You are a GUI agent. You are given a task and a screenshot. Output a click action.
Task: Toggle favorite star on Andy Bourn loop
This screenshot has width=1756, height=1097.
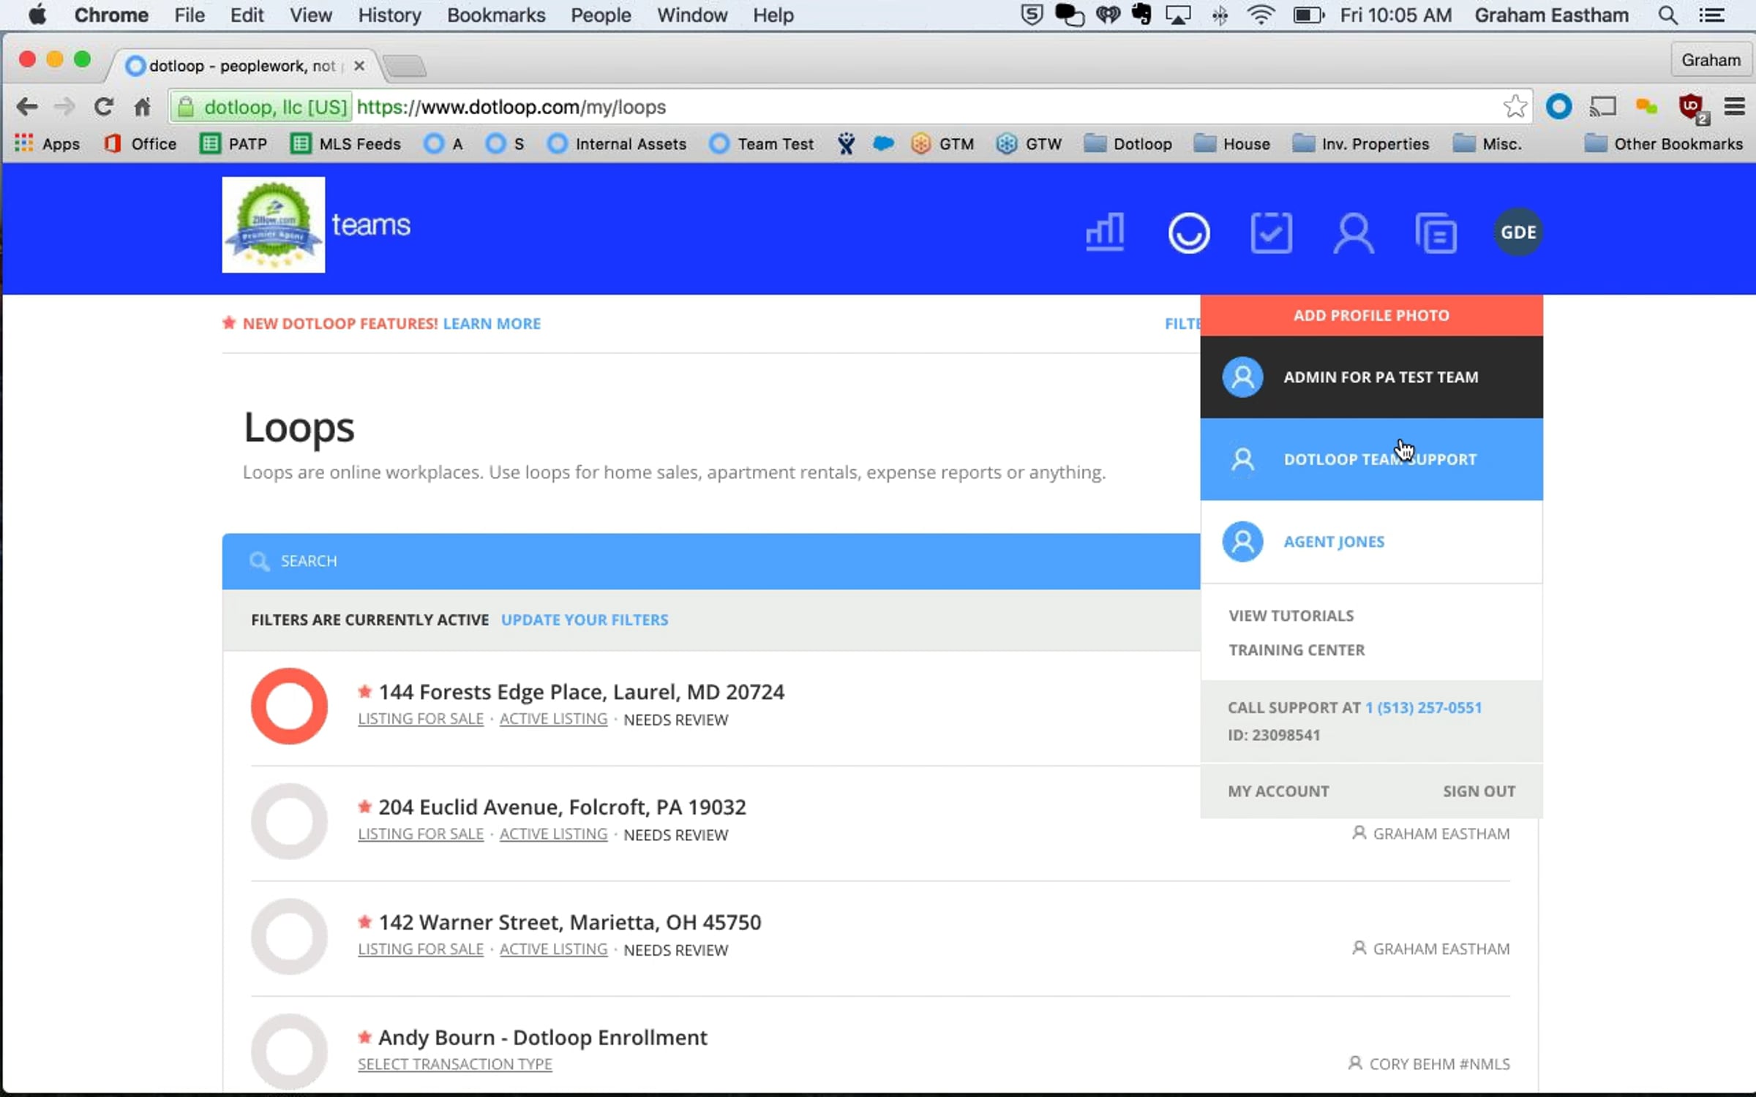pos(364,1037)
